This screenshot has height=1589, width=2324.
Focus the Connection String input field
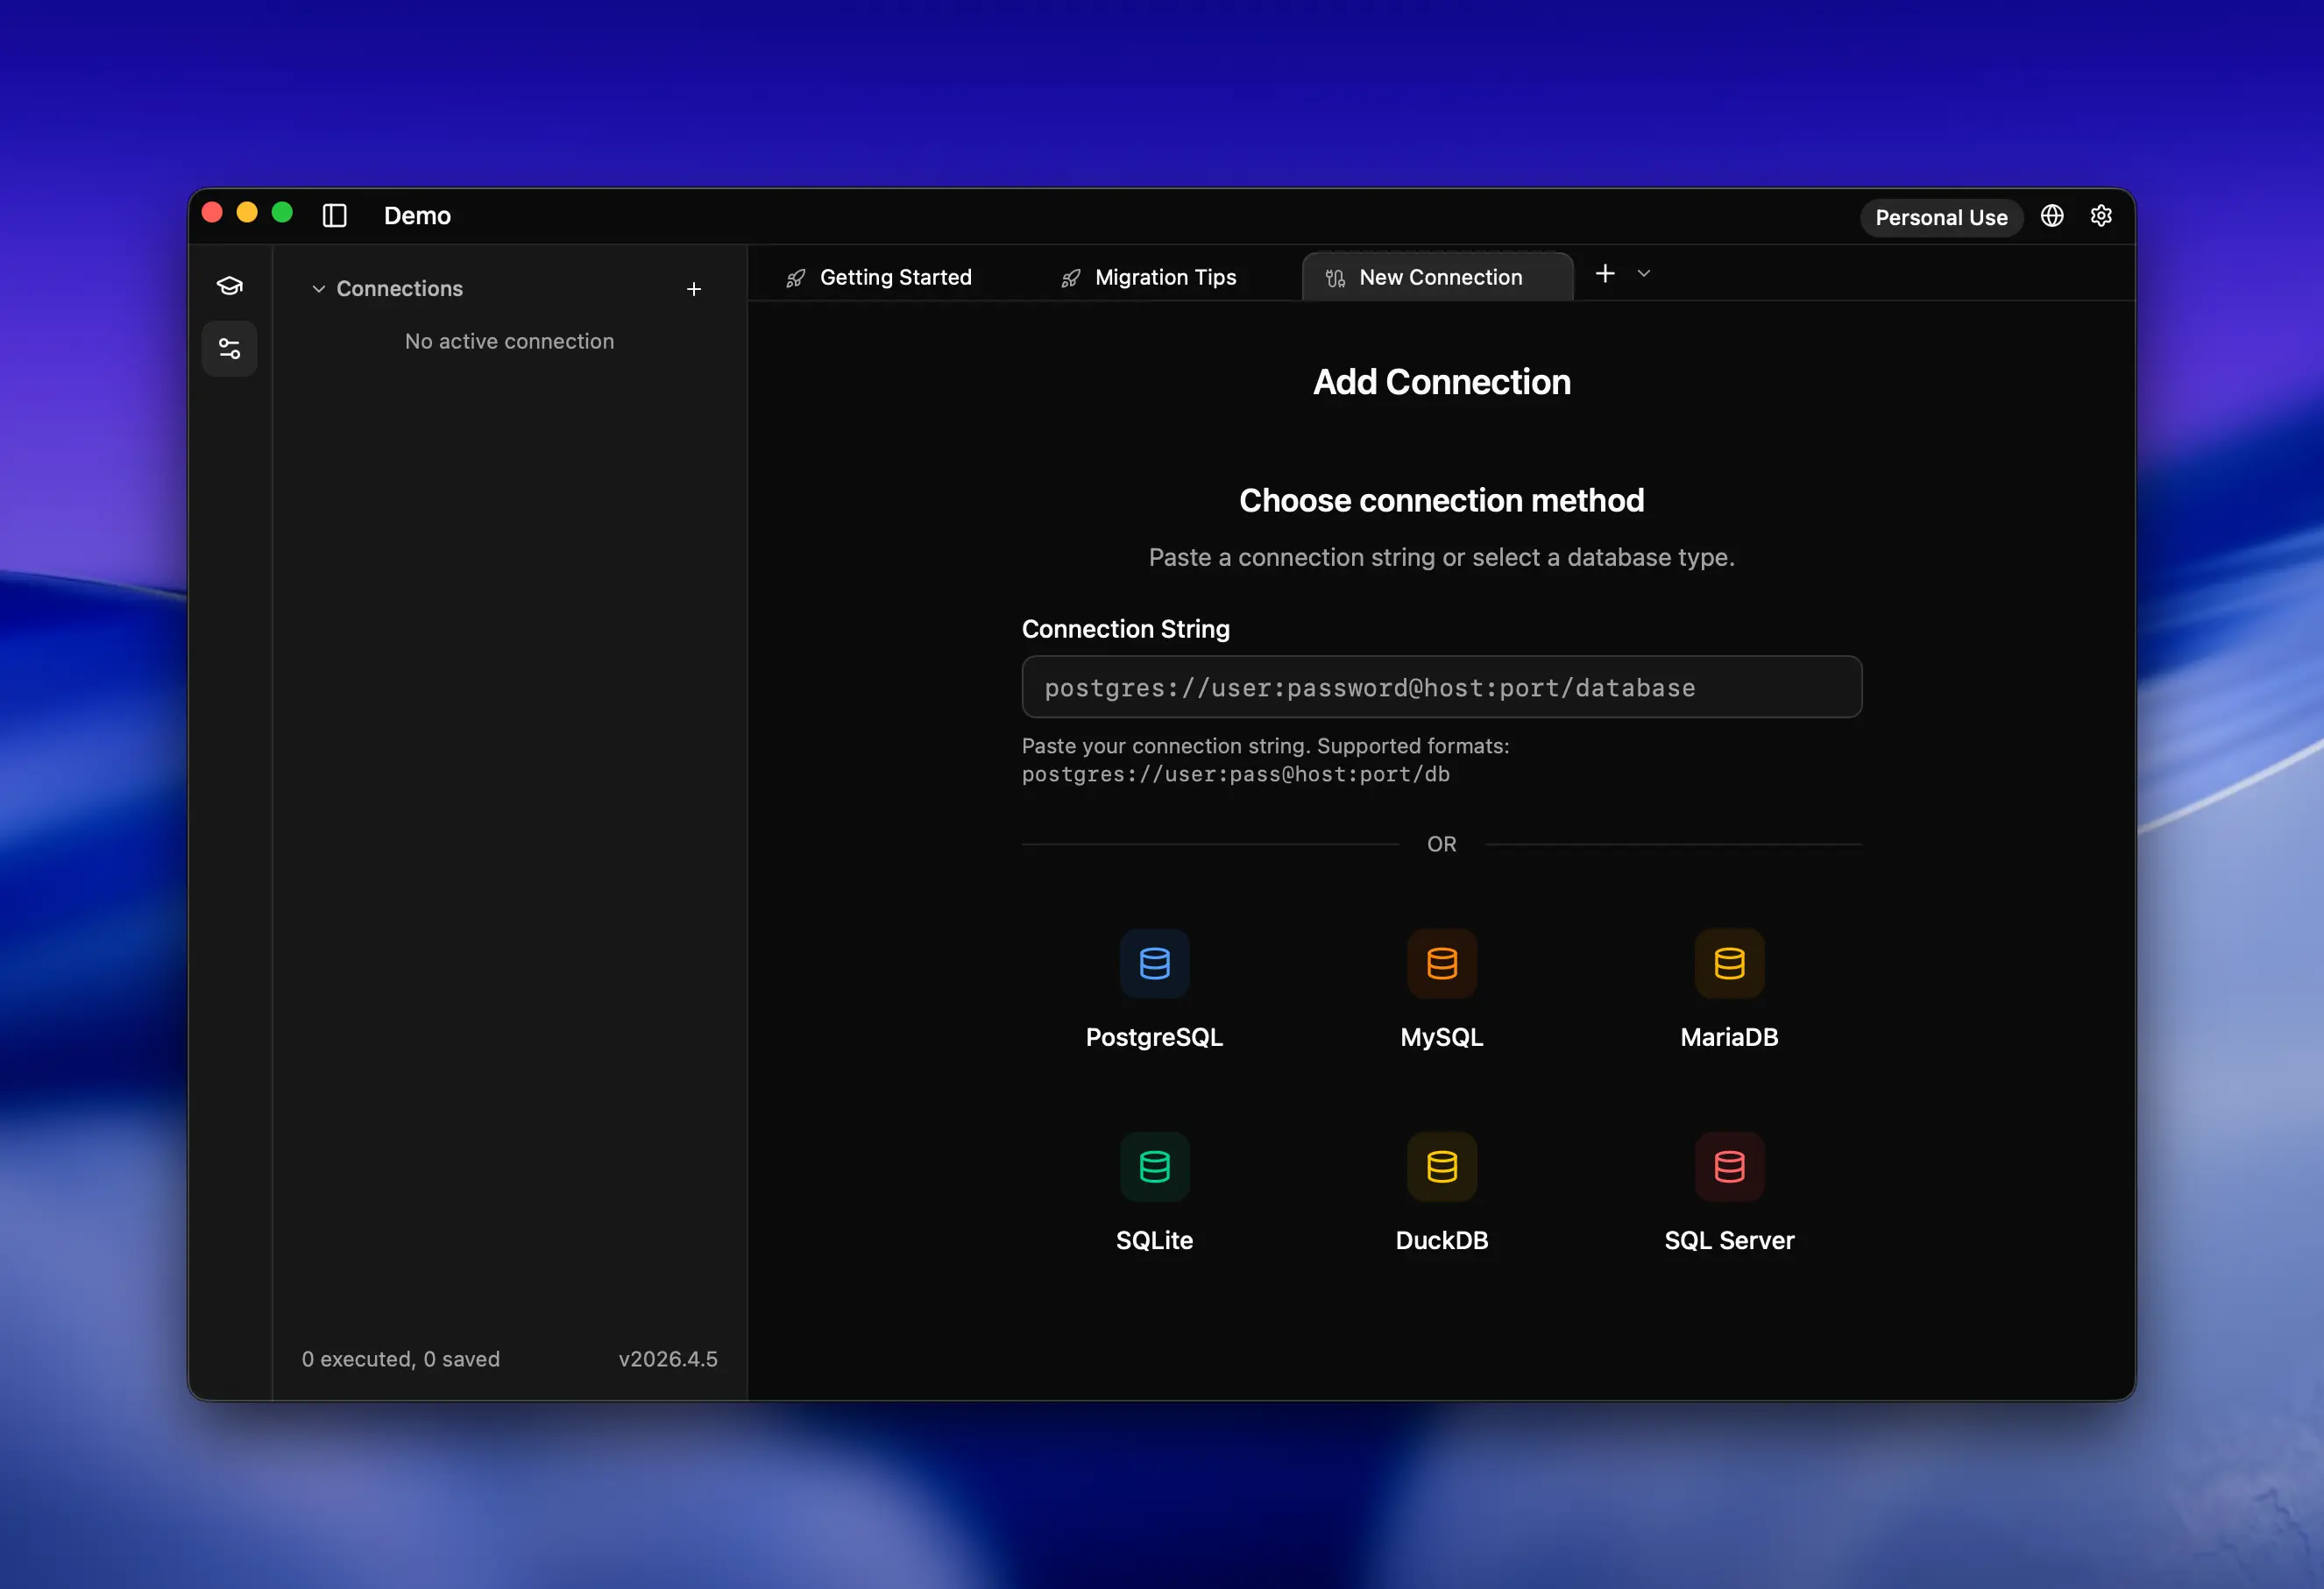1441,687
